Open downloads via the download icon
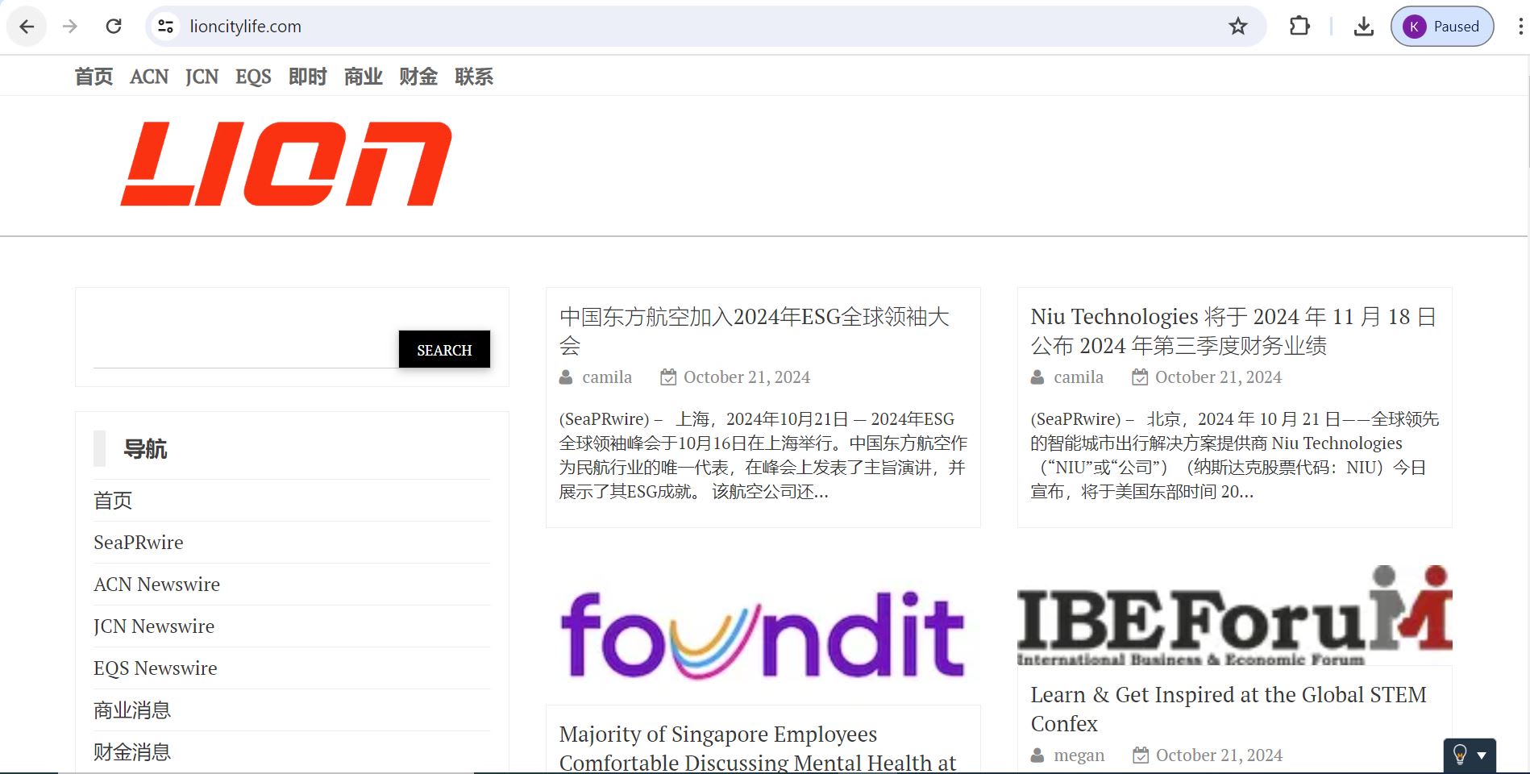Viewport: 1530px width, 774px height. (1363, 26)
